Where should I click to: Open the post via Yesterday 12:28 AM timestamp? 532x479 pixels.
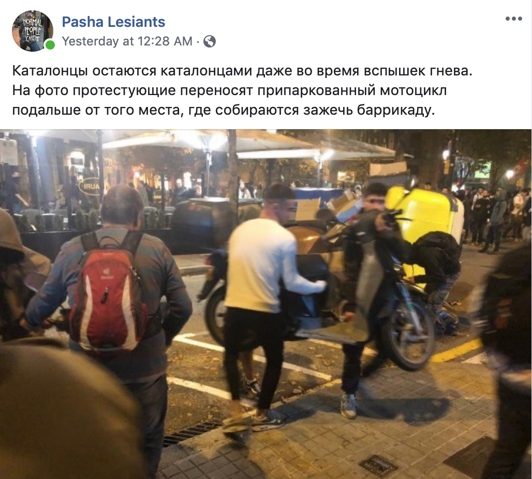click(x=127, y=41)
